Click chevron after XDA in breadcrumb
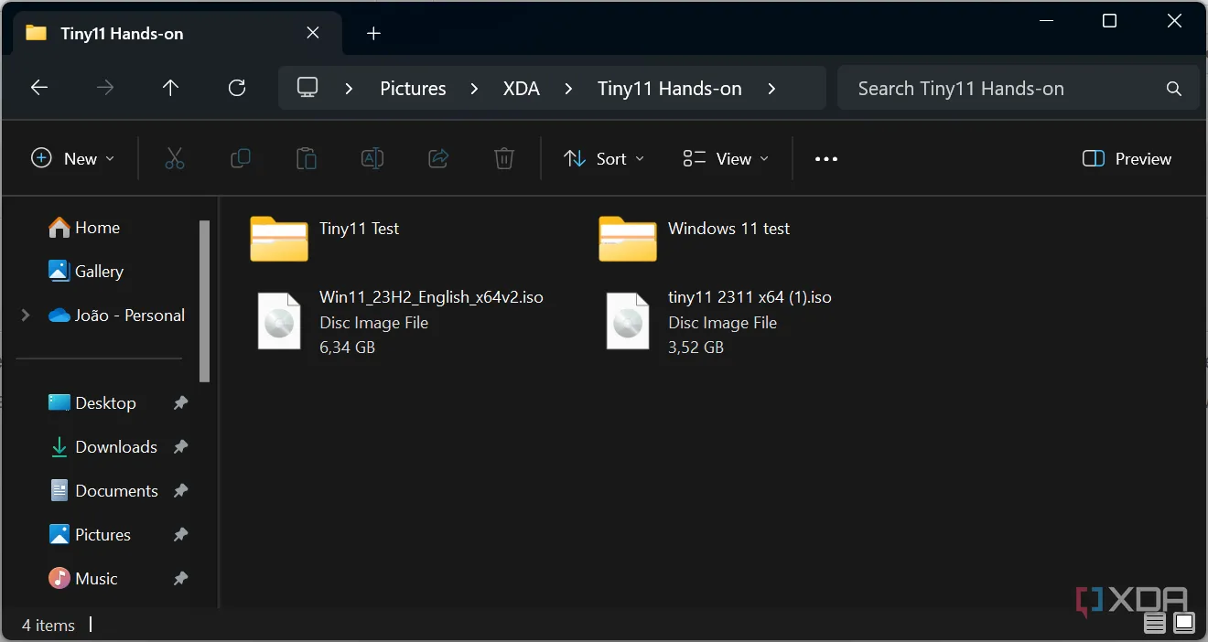 (568, 89)
